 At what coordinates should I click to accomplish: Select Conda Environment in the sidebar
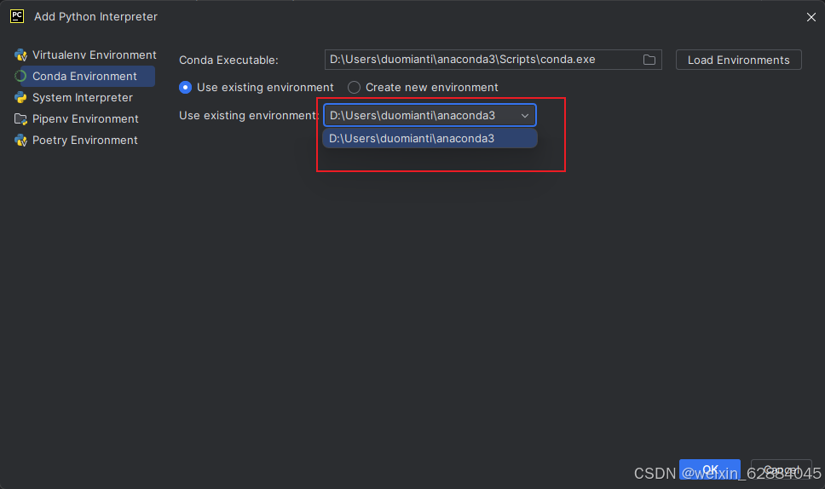(x=84, y=76)
